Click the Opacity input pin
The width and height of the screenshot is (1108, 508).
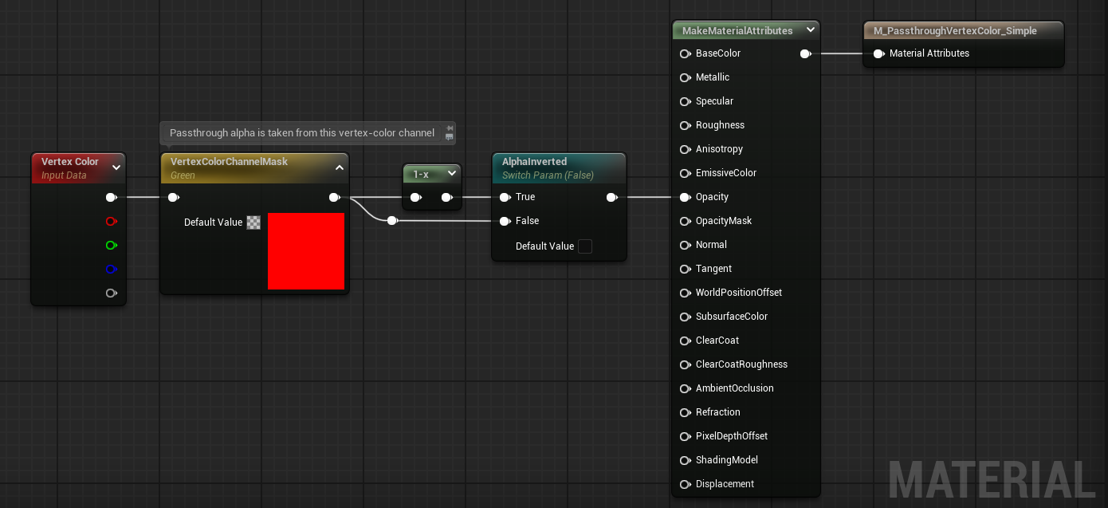(x=686, y=197)
